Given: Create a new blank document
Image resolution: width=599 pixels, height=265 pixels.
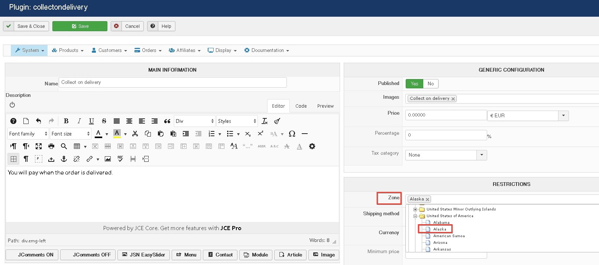Looking at the screenshot, I should coord(26,121).
